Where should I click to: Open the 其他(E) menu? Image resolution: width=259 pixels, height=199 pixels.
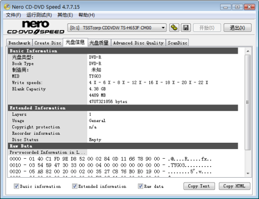65,15
